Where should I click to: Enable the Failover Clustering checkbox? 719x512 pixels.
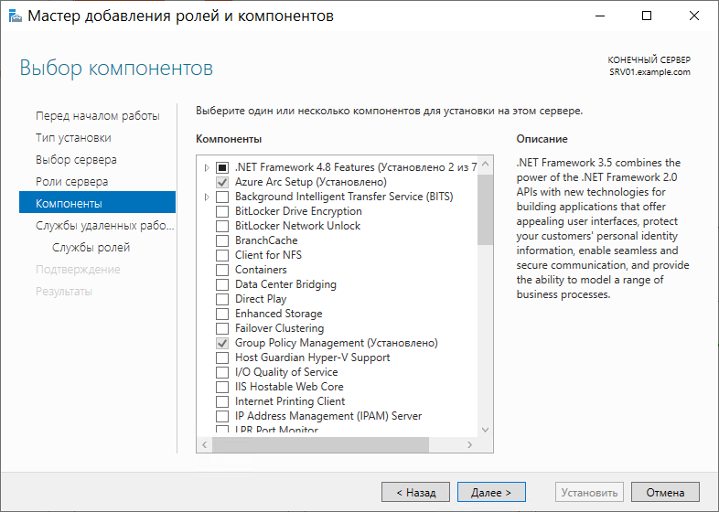(222, 328)
